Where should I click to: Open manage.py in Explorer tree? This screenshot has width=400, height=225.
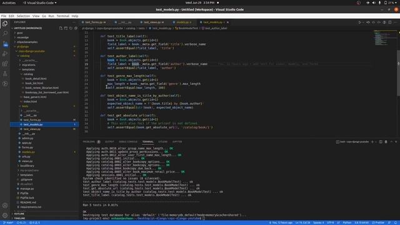(x=27, y=189)
